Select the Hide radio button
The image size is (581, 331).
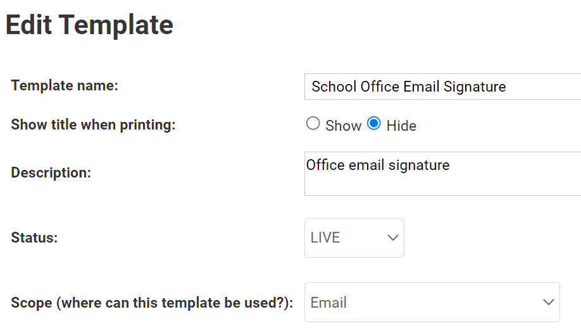coord(374,124)
